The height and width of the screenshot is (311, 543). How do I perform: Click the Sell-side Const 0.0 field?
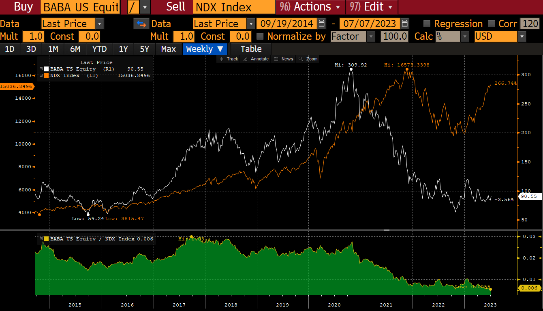click(240, 36)
